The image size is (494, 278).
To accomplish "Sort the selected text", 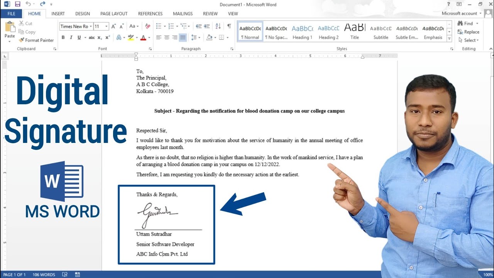I will coord(218,26).
